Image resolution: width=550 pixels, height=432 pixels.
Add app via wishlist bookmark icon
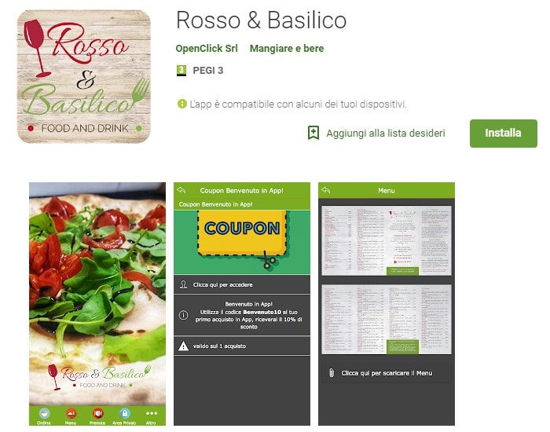coord(313,133)
